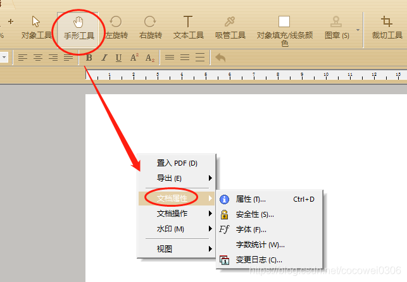This screenshot has height=282, width=407.
Task: Toggle underline formatting
Action: [x=118, y=58]
